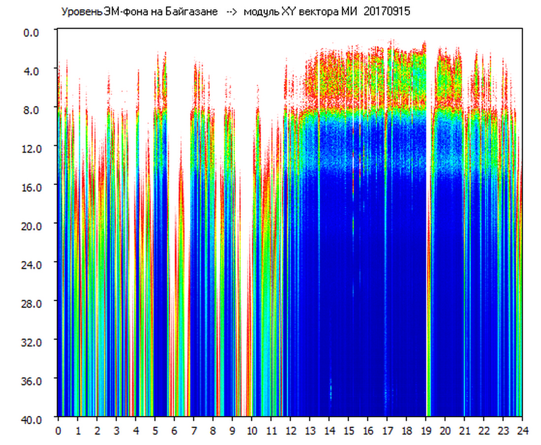Screen dimensions: 541x445
Task: Click the chart title text at top
Action: [x=235, y=12]
